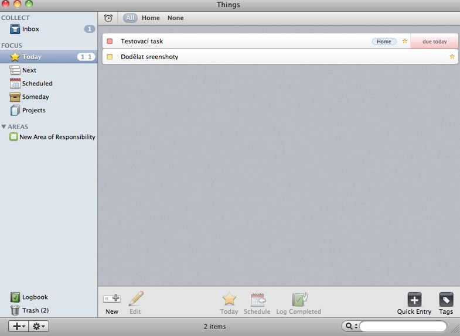The height and width of the screenshot is (336, 460).
Task: Check off the Testovací task checkbox
Action: click(110, 42)
